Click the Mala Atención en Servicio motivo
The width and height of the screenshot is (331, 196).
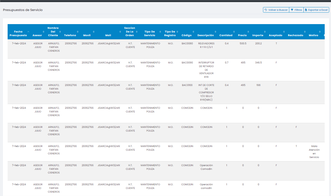[x=314, y=152]
